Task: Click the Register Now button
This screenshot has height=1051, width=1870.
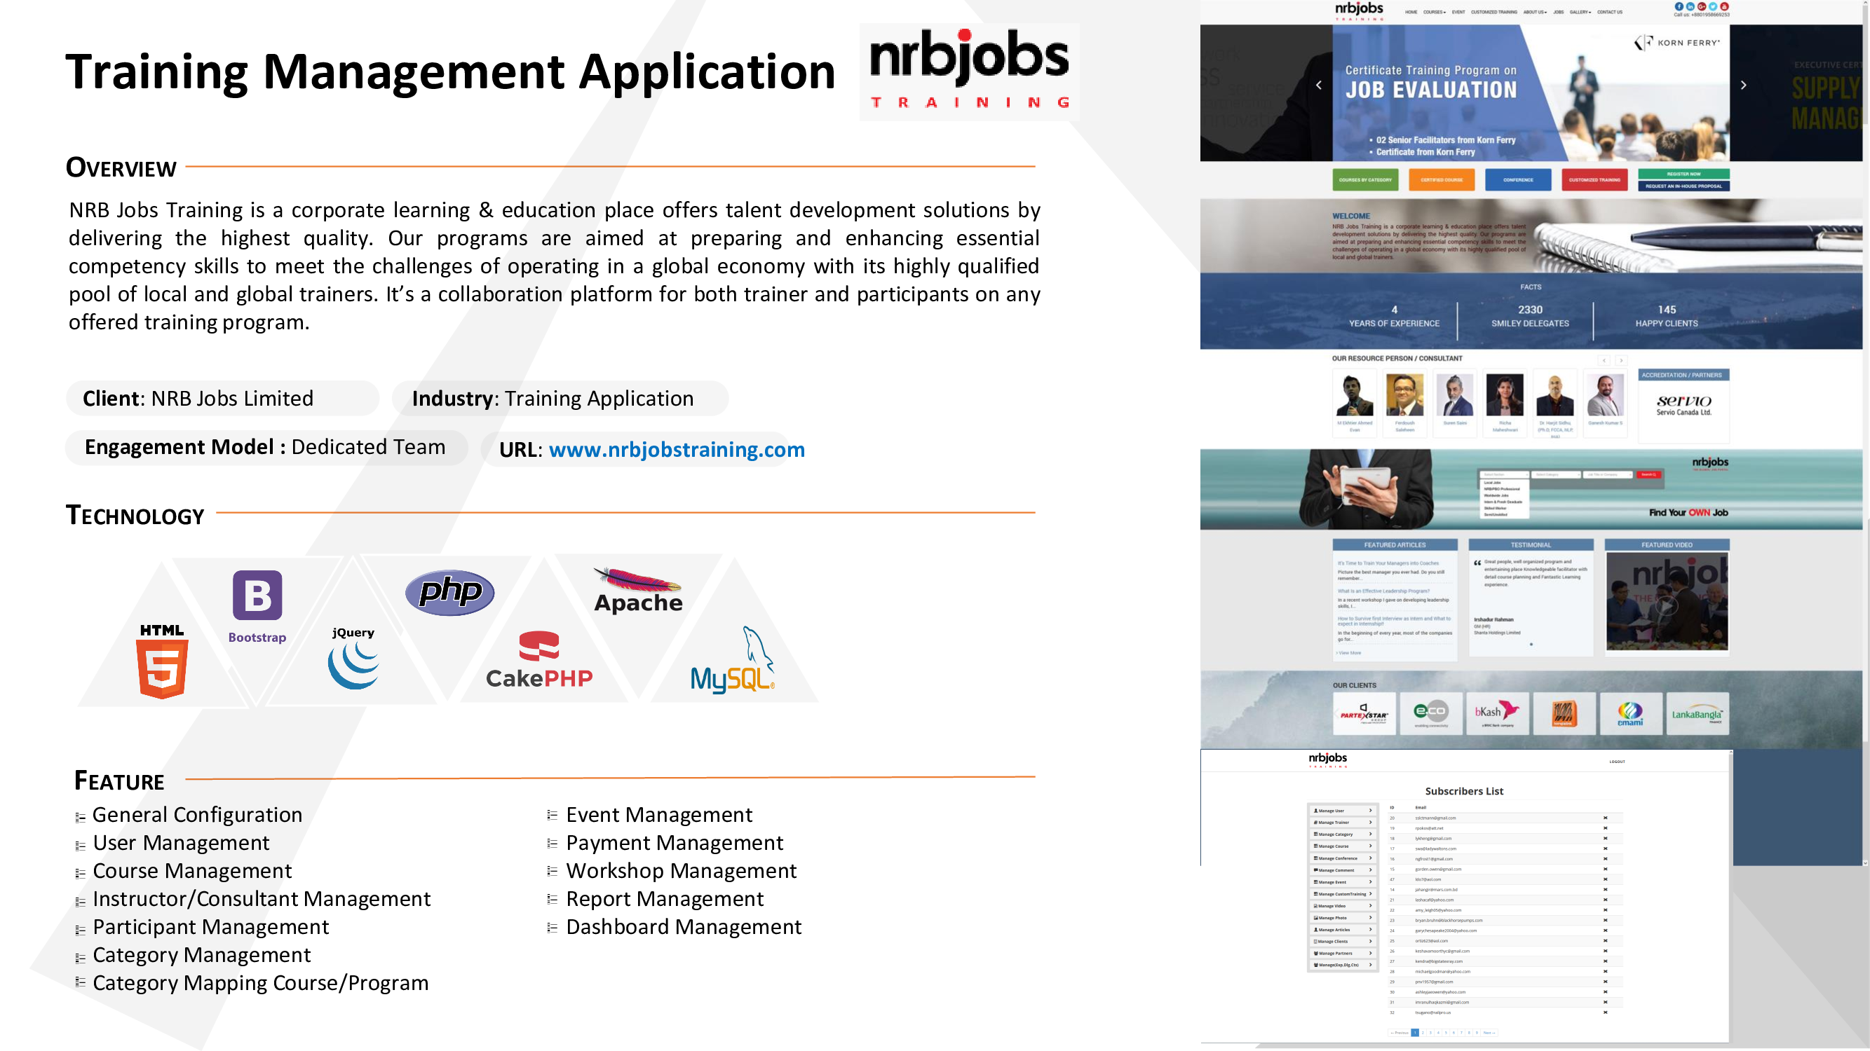Action: [x=1684, y=174]
